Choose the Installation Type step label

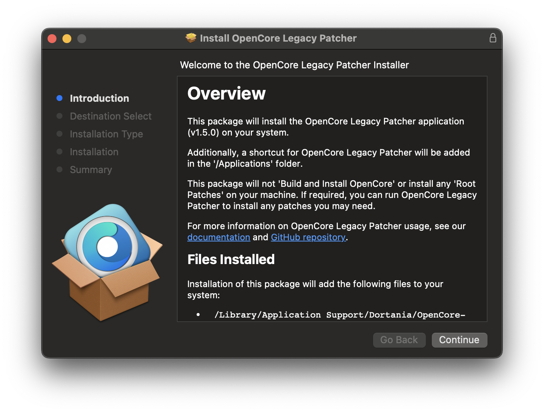pyautogui.click(x=106, y=134)
